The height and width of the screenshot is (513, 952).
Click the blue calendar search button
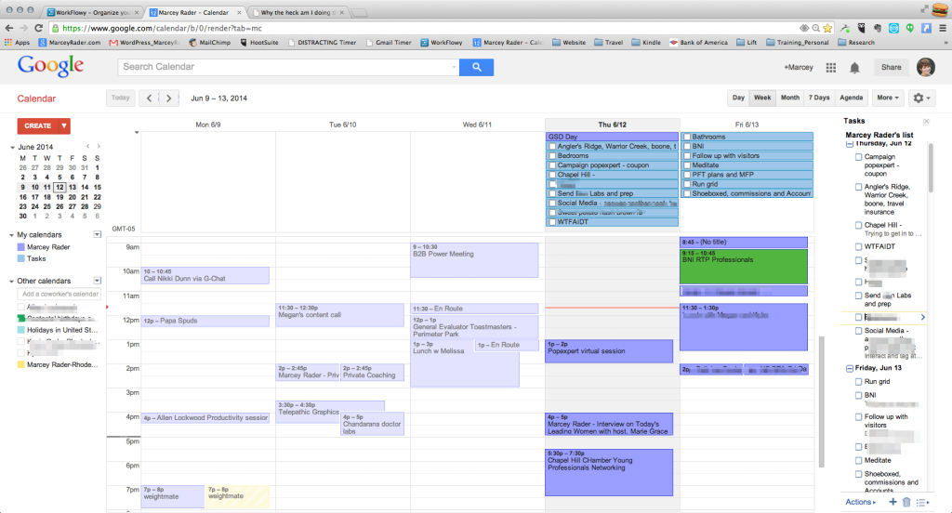point(476,68)
